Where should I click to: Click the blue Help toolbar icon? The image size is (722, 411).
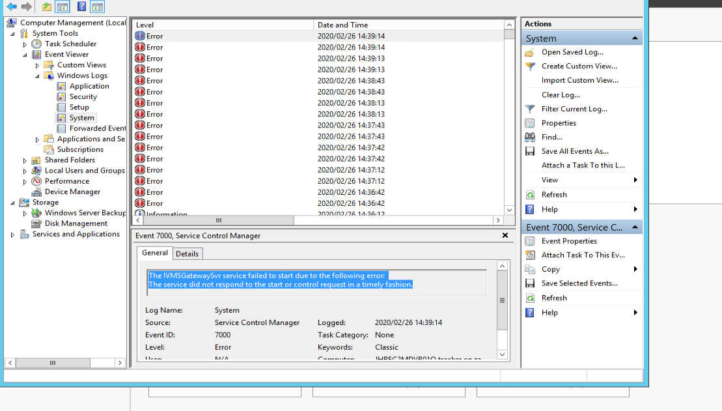pyautogui.click(x=81, y=7)
